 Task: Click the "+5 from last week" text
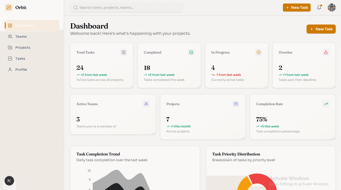161,75
